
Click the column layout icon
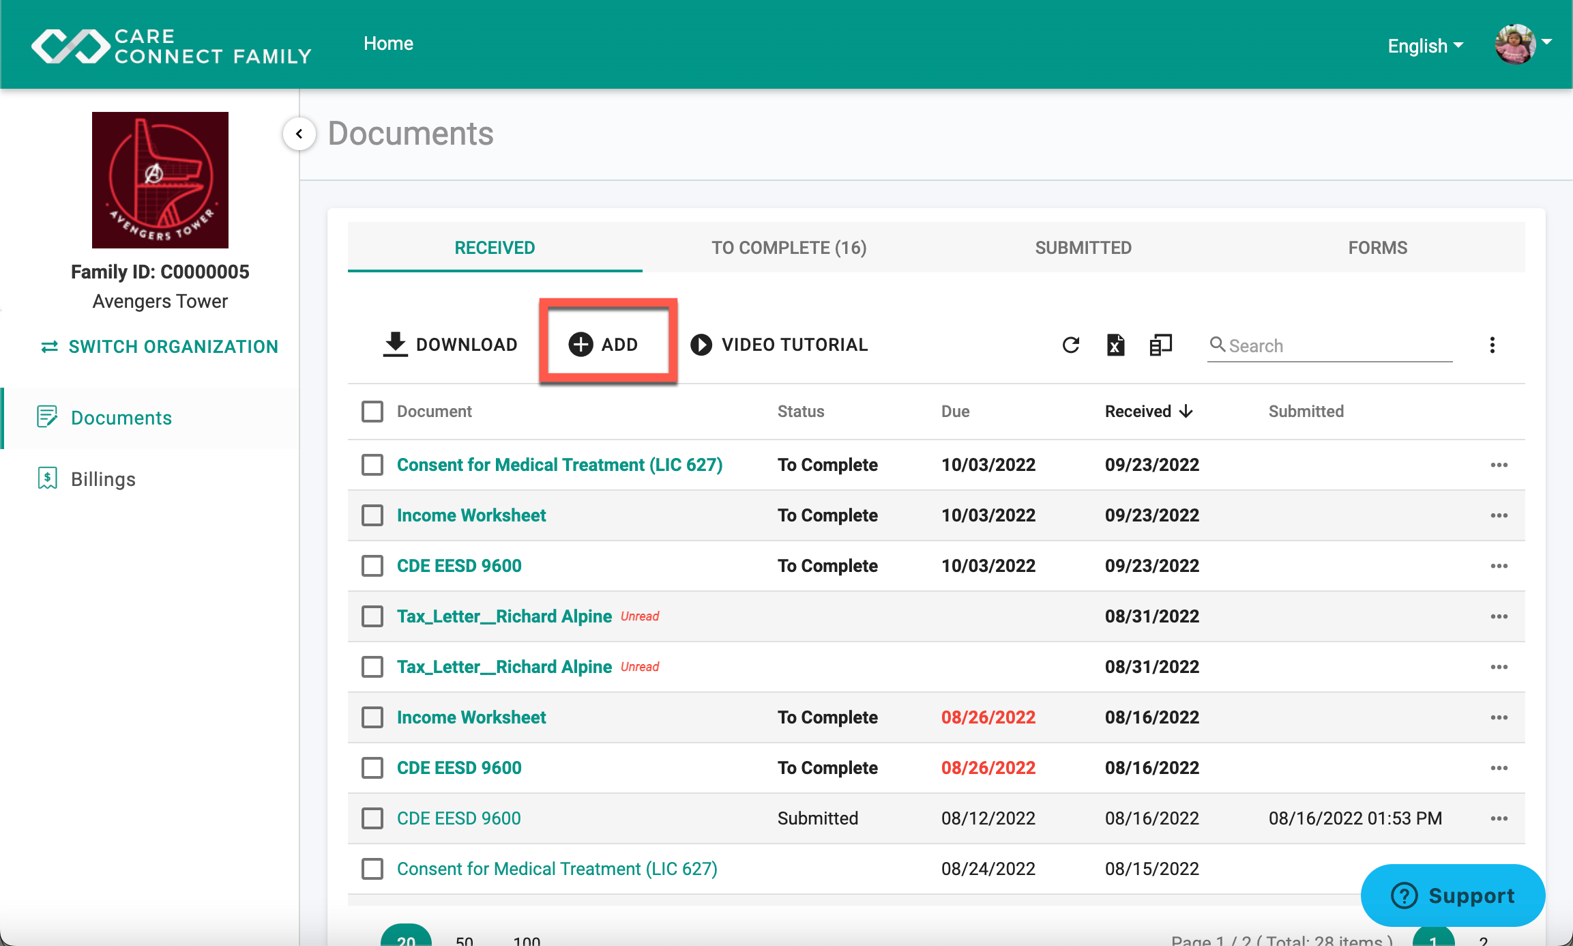(1161, 345)
